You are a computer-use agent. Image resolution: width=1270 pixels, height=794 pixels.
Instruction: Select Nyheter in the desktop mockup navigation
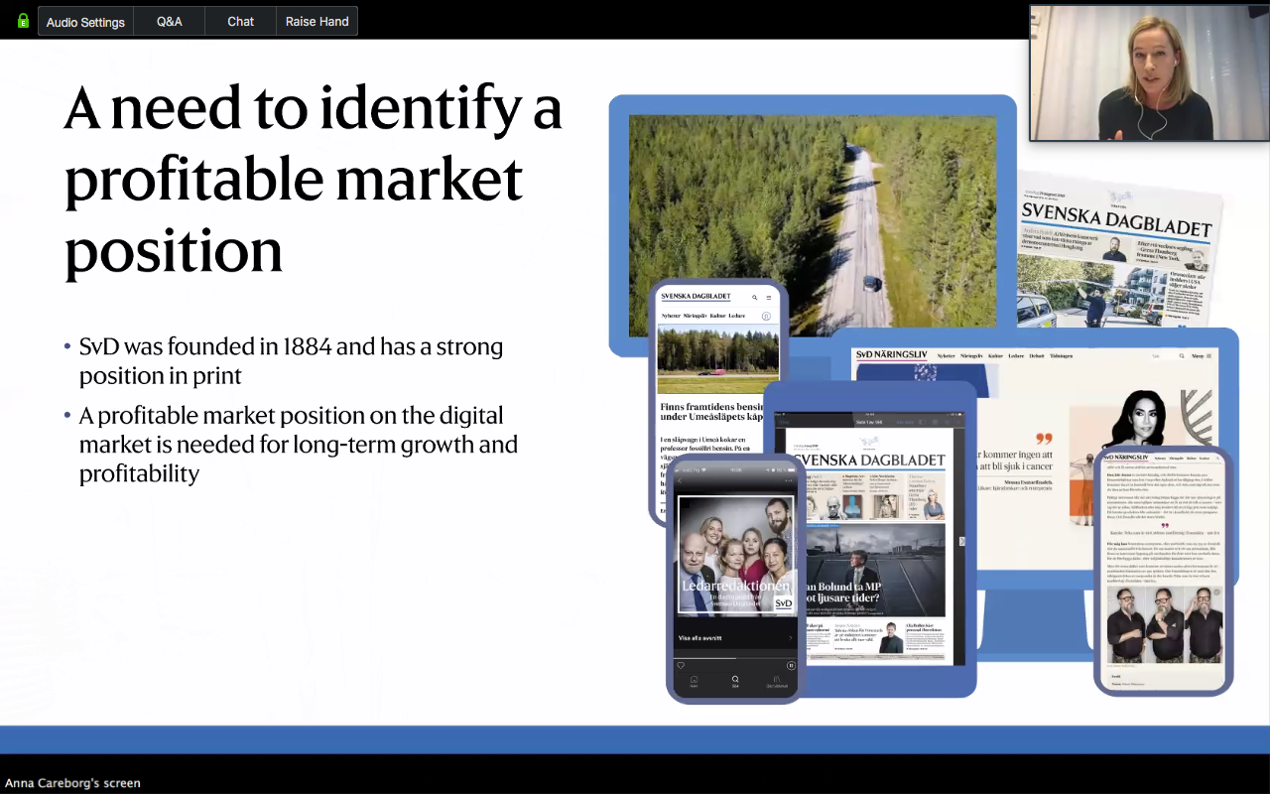947,355
